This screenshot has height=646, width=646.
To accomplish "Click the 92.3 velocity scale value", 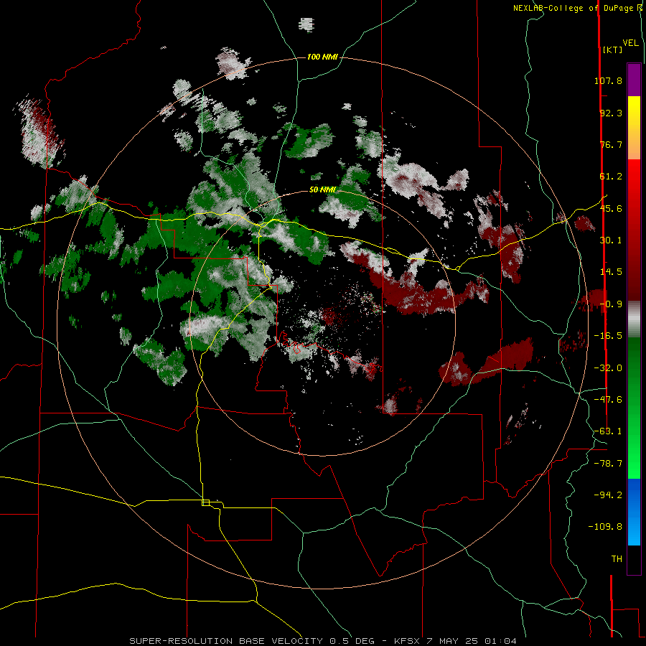I will tap(611, 113).
